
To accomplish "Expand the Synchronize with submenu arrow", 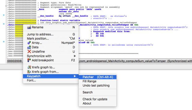I will [75, 56].
